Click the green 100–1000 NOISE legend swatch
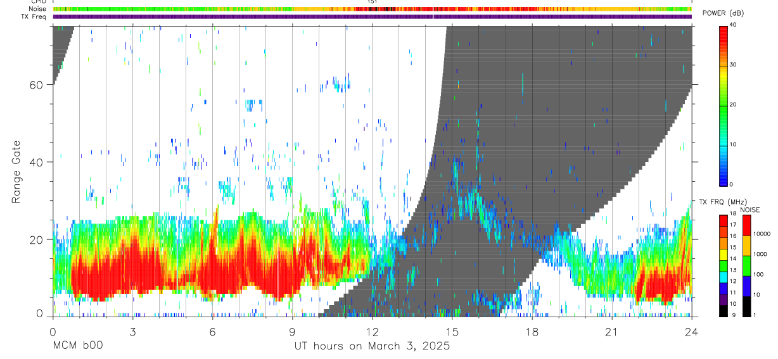 coord(746,266)
